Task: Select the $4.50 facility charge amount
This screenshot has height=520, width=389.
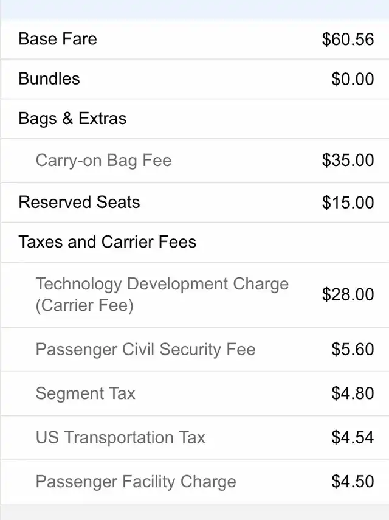Action: pyautogui.click(x=353, y=482)
